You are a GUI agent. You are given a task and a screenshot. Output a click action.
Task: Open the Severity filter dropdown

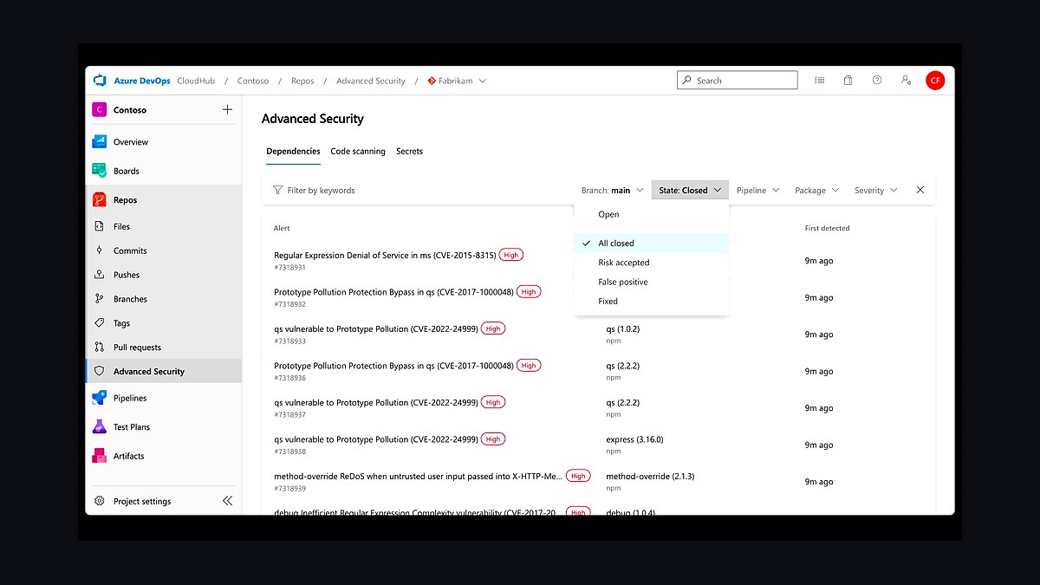pos(876,190)
